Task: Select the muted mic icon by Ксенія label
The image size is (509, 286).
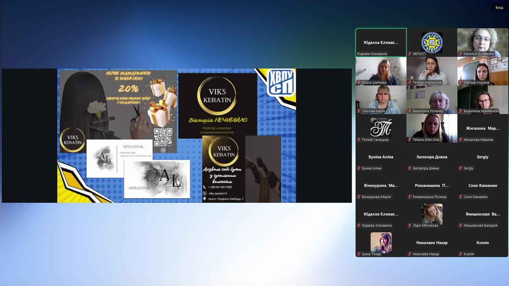Action: click(x=461, y=254)
